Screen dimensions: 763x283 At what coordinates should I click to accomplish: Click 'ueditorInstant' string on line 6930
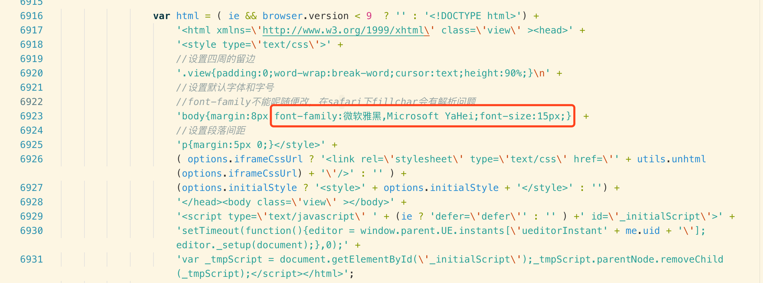pyautogui.click(x=562, y=231)
